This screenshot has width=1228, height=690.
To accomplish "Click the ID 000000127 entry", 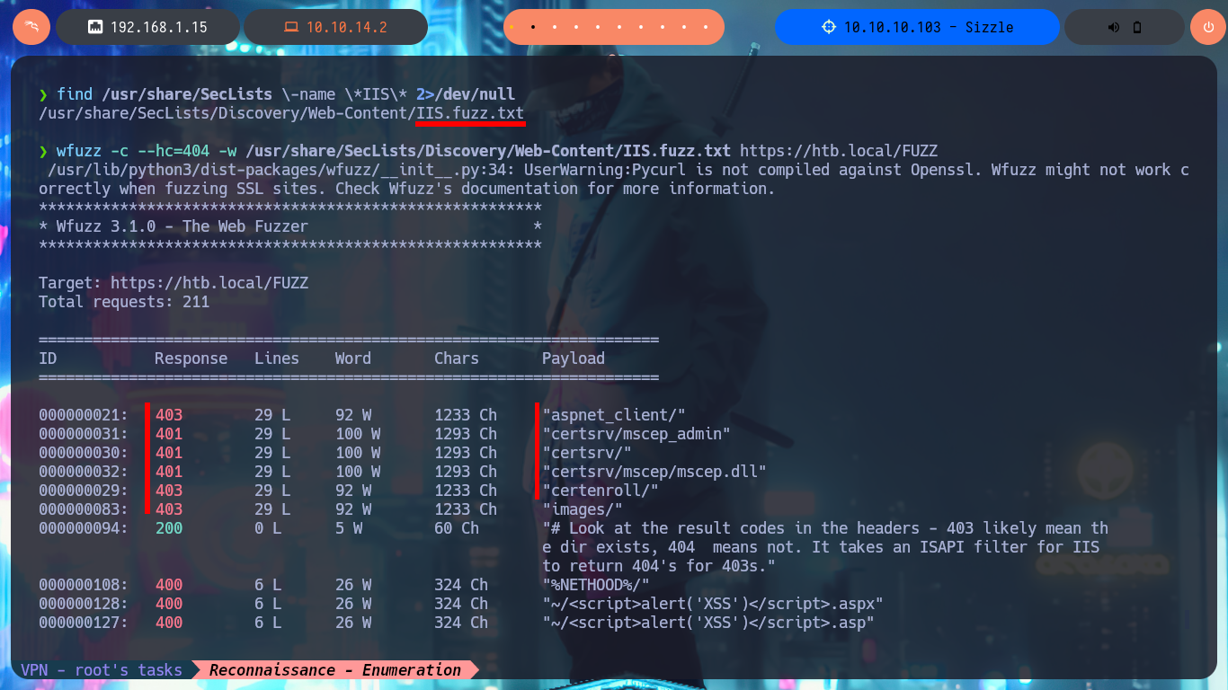I will pos(83,623).
